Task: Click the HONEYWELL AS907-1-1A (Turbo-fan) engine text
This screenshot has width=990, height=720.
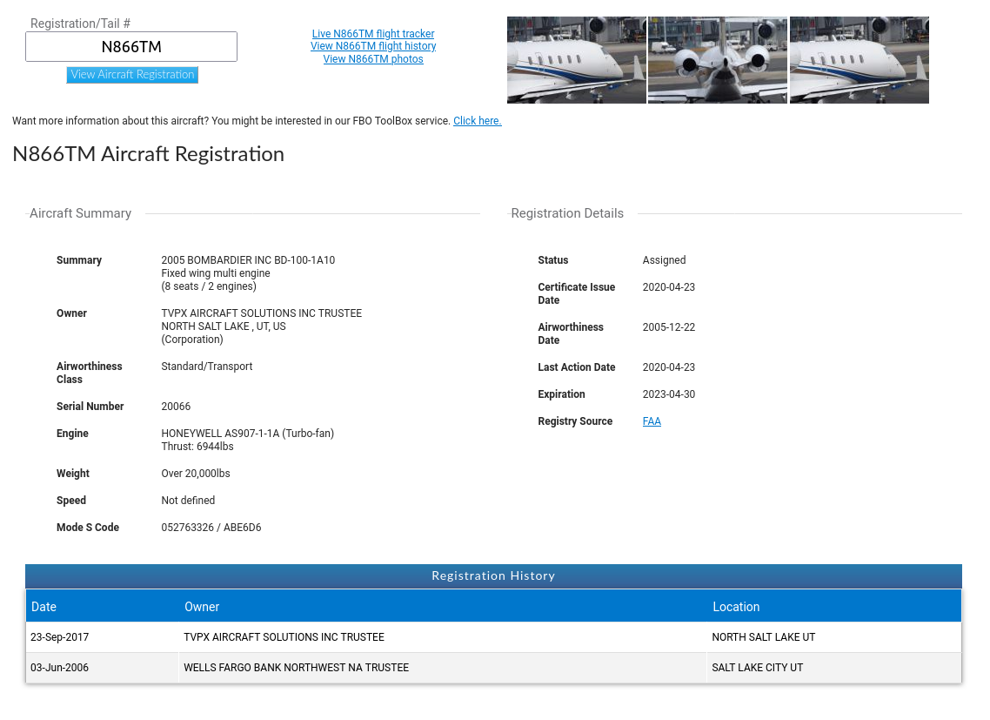Action: [247, 433]
